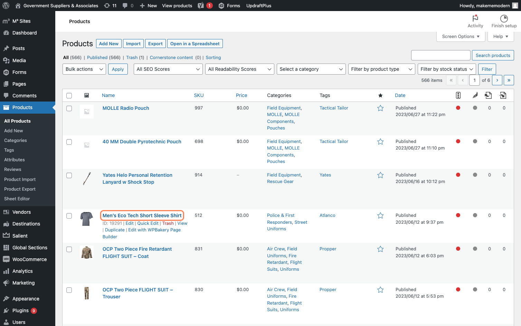Screen dimensions: 521x326
Task: Expand the All SEO Scores dropdown
Action: click(168, 69)
